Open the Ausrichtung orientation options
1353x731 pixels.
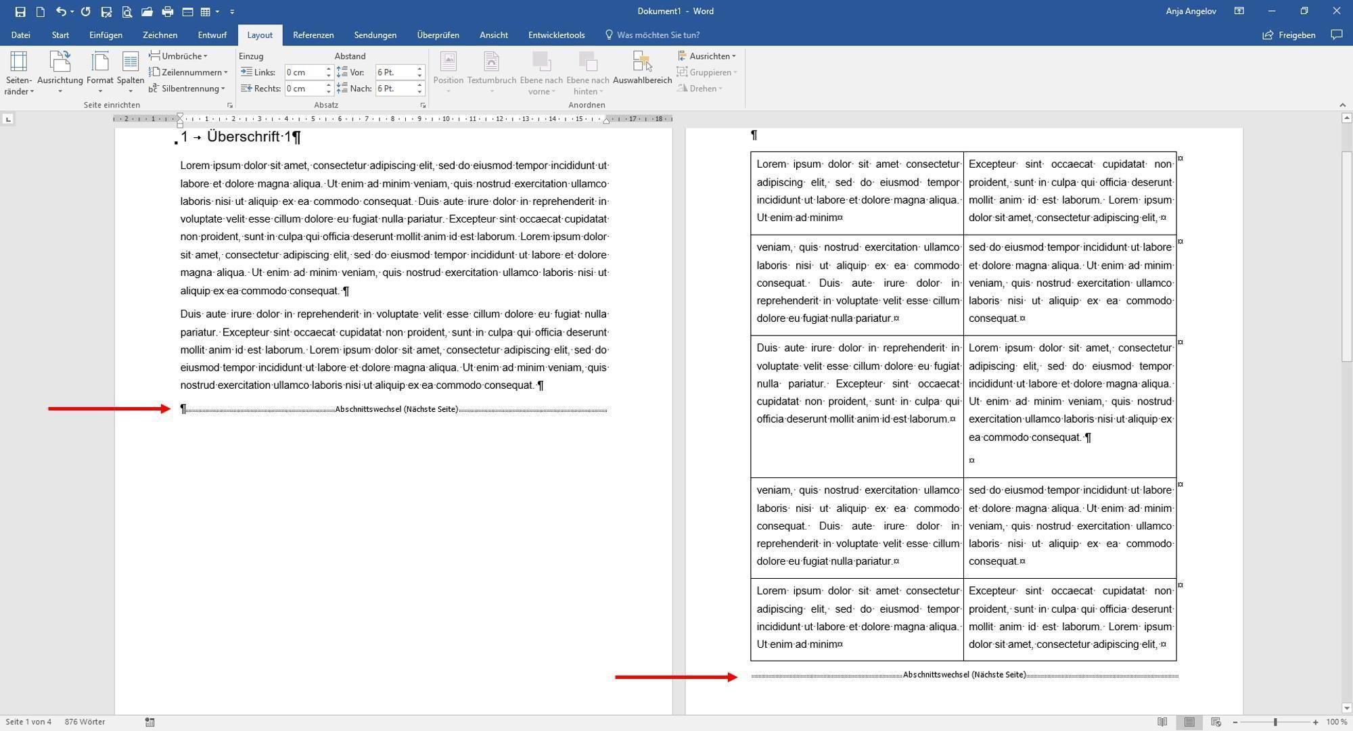(60, 73)
